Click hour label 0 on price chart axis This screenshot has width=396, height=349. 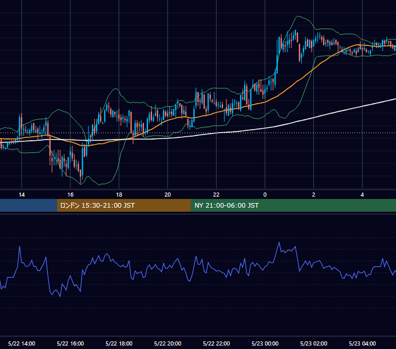265,195
